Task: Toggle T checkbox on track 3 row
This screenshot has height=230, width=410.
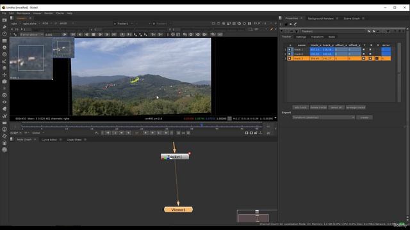Action: (363, 58)
